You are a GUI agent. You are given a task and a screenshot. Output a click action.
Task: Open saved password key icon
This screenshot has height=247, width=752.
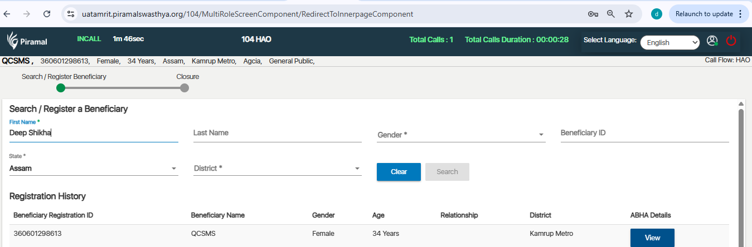[x=593, y=14]
